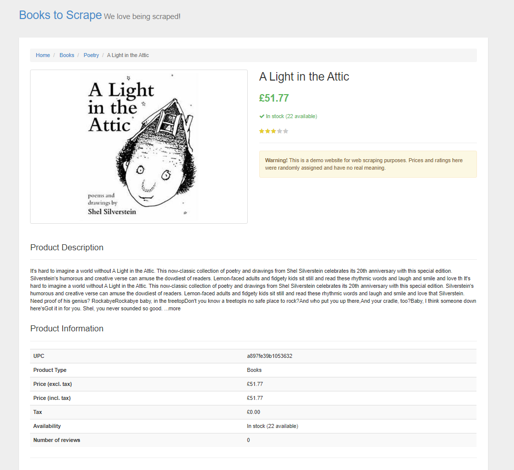The image size is (514, 470).
Task: Click the green in-stock checkmark icon
Action: pyautogui.click(x=262, y=116)
